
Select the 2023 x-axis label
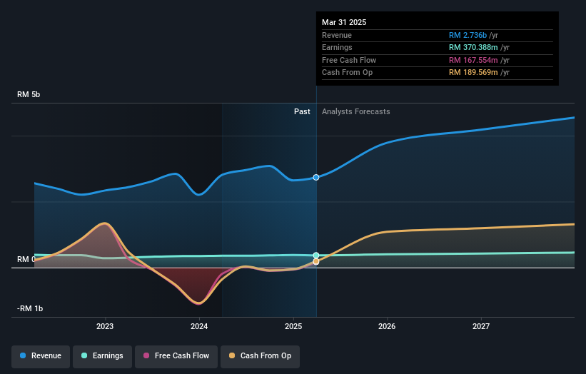105,326
